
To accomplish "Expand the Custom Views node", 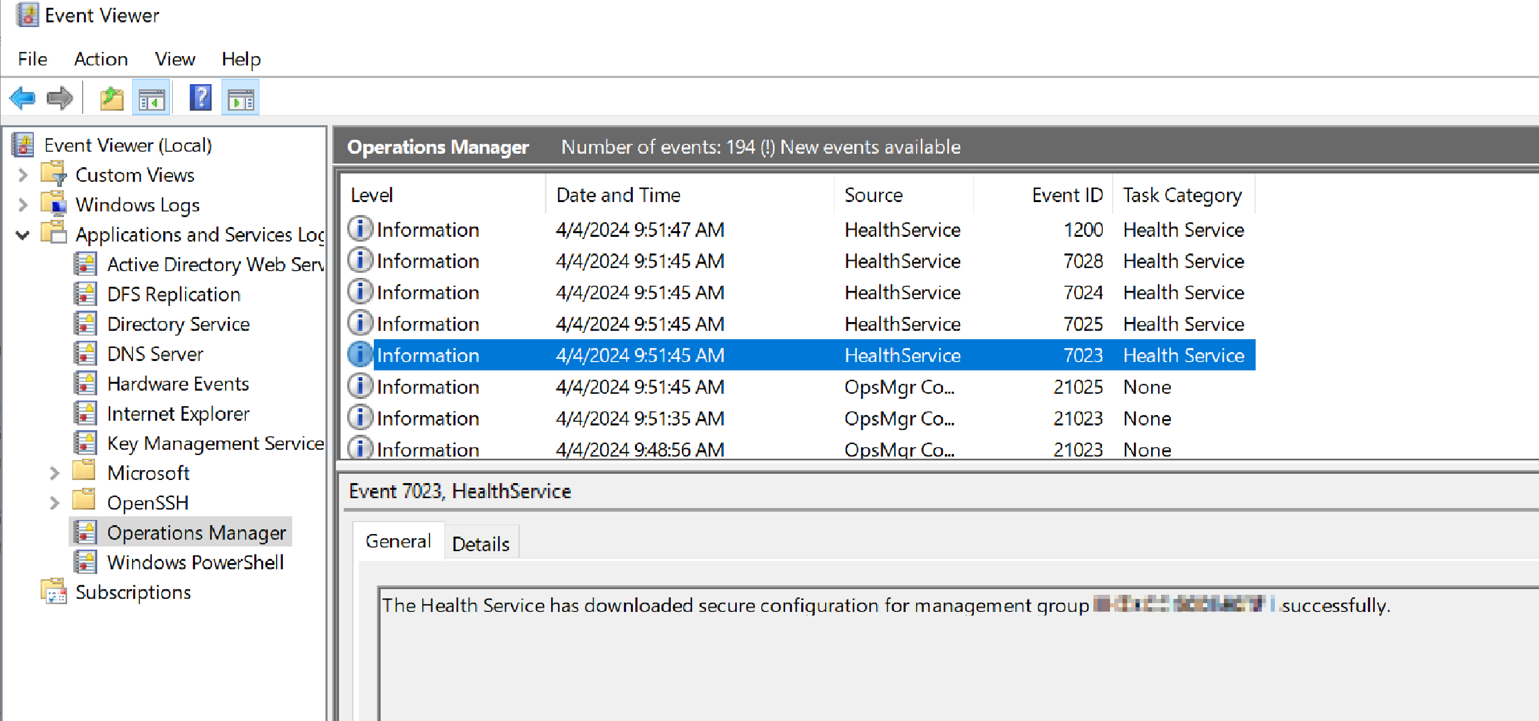I will (23, 175).
